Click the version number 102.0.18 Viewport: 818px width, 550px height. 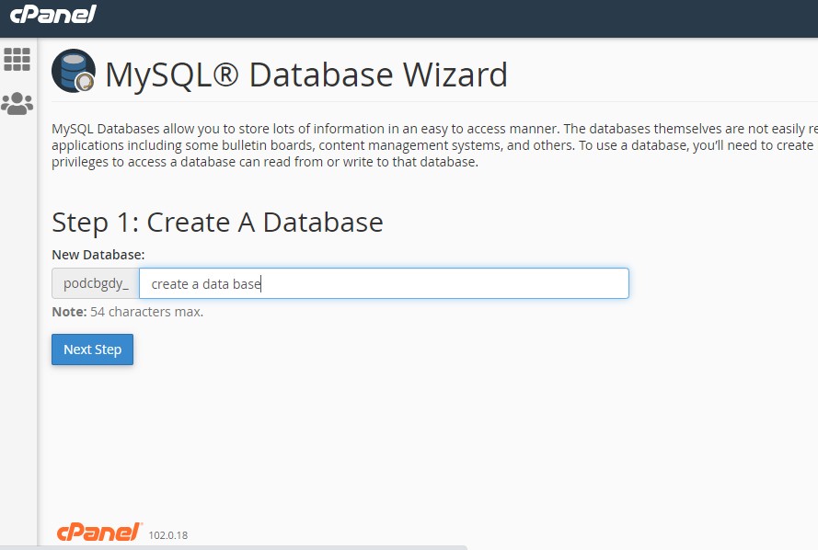tap(168, 535)
